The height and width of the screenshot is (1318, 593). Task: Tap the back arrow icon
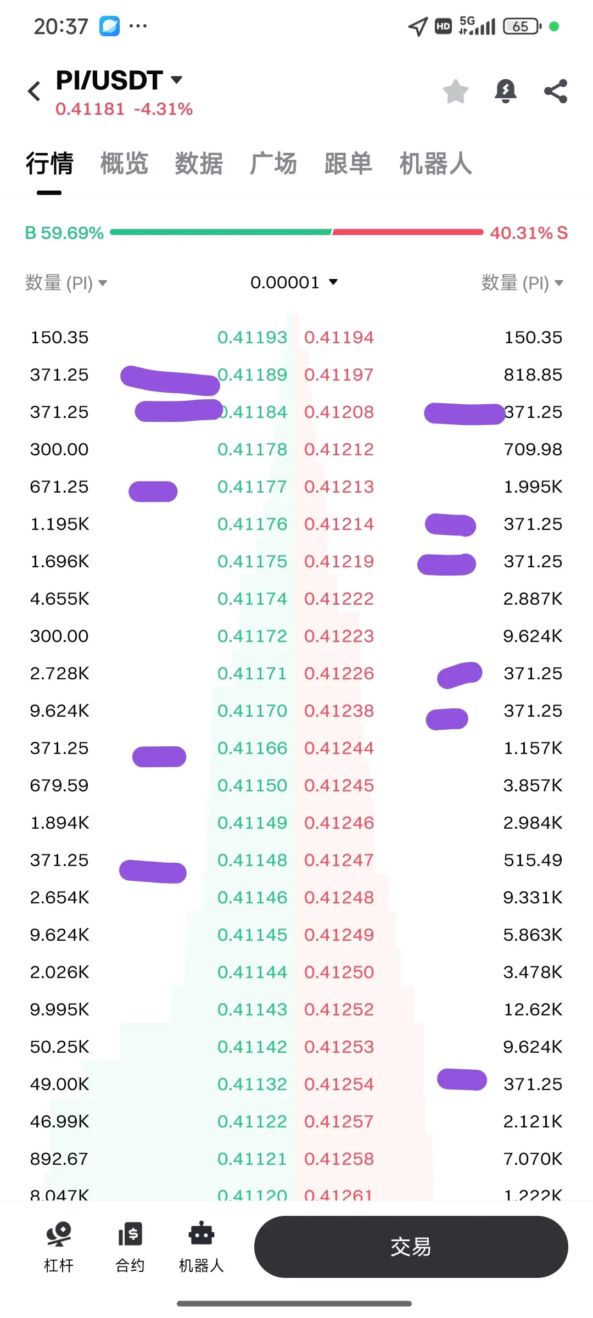[34, 91]
